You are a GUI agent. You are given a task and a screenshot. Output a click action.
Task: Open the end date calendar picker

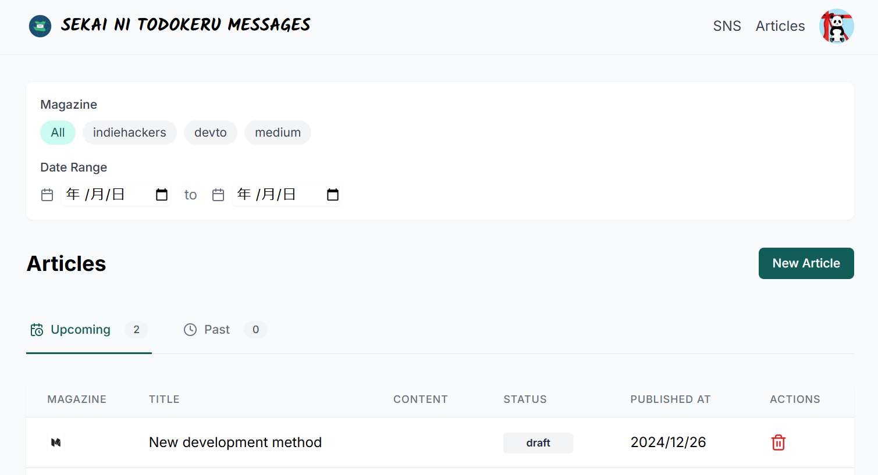click(x=333, y=195)
